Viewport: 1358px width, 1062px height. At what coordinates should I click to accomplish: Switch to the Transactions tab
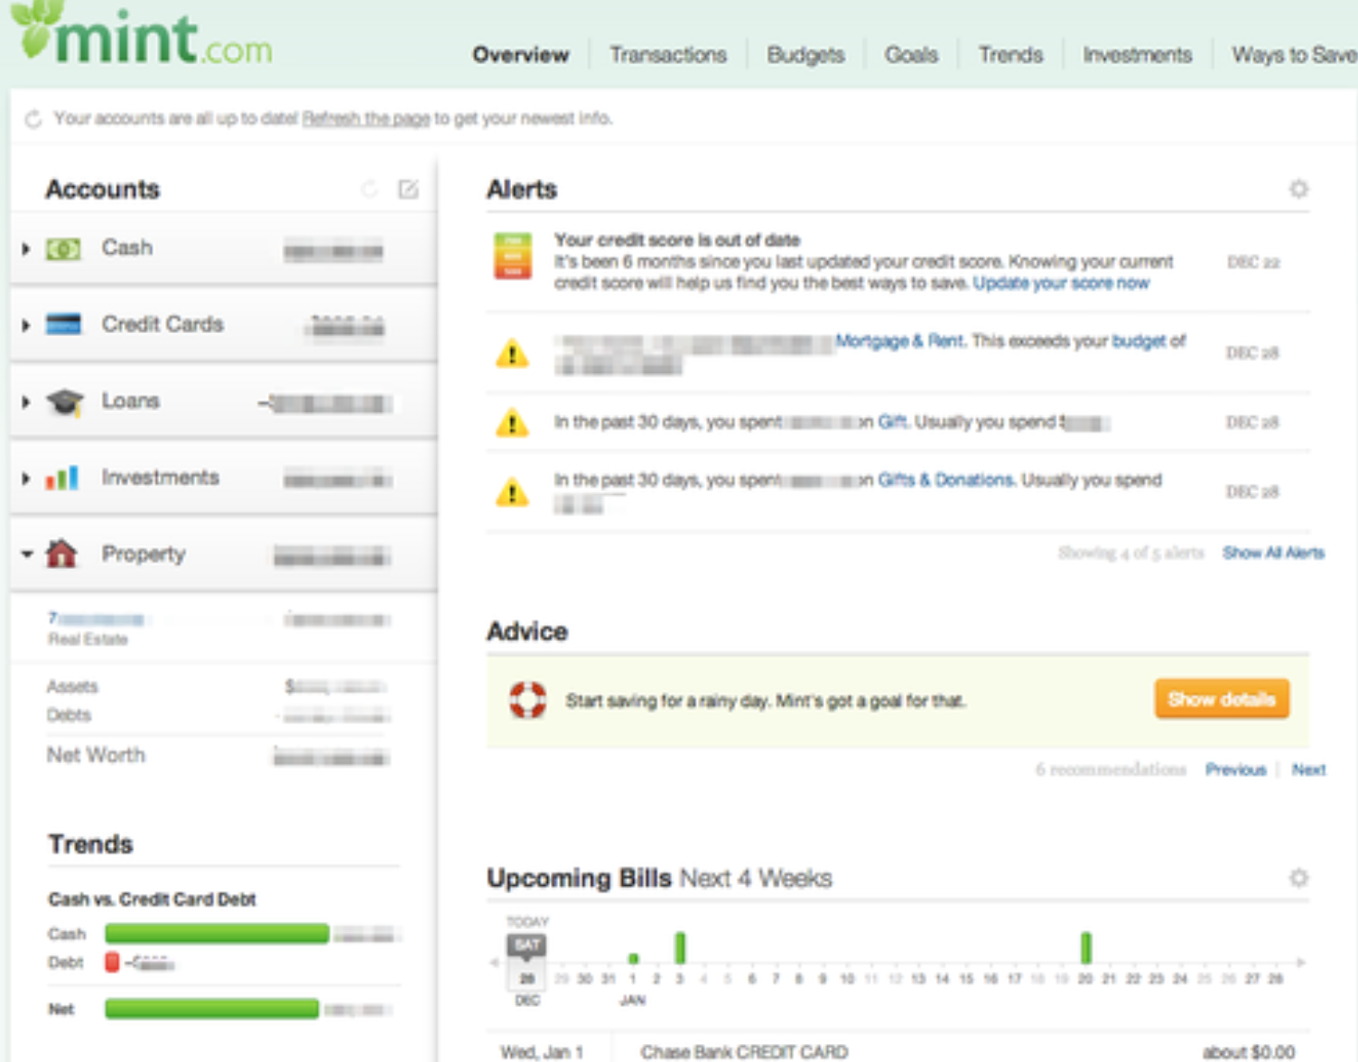(667, 55)
